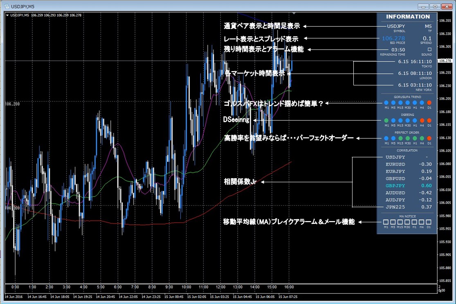This screenshot has height=304, width=456.
Task: Click the red DSEEING D1 indicator dot
Action: pos(429,120)
